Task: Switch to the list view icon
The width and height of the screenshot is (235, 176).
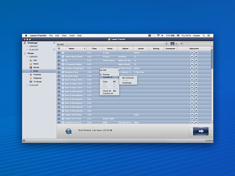Action: (x=172, y=44)
